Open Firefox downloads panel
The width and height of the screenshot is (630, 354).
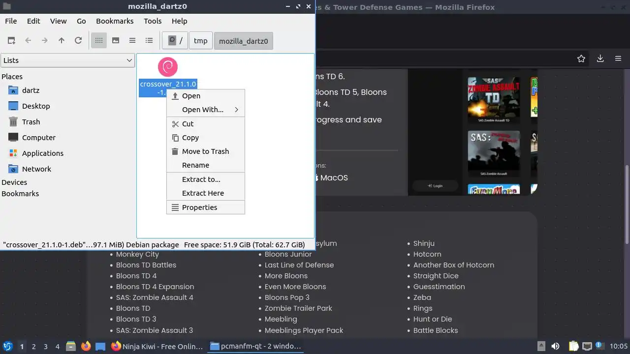(x=600, y=59)
